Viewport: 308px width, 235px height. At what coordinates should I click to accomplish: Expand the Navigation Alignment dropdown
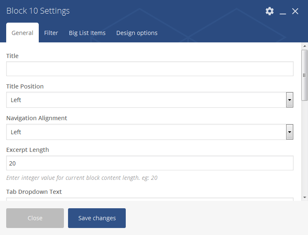coord(150,132)
